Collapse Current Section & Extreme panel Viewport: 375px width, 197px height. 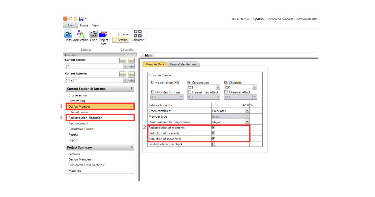(132, 89)
